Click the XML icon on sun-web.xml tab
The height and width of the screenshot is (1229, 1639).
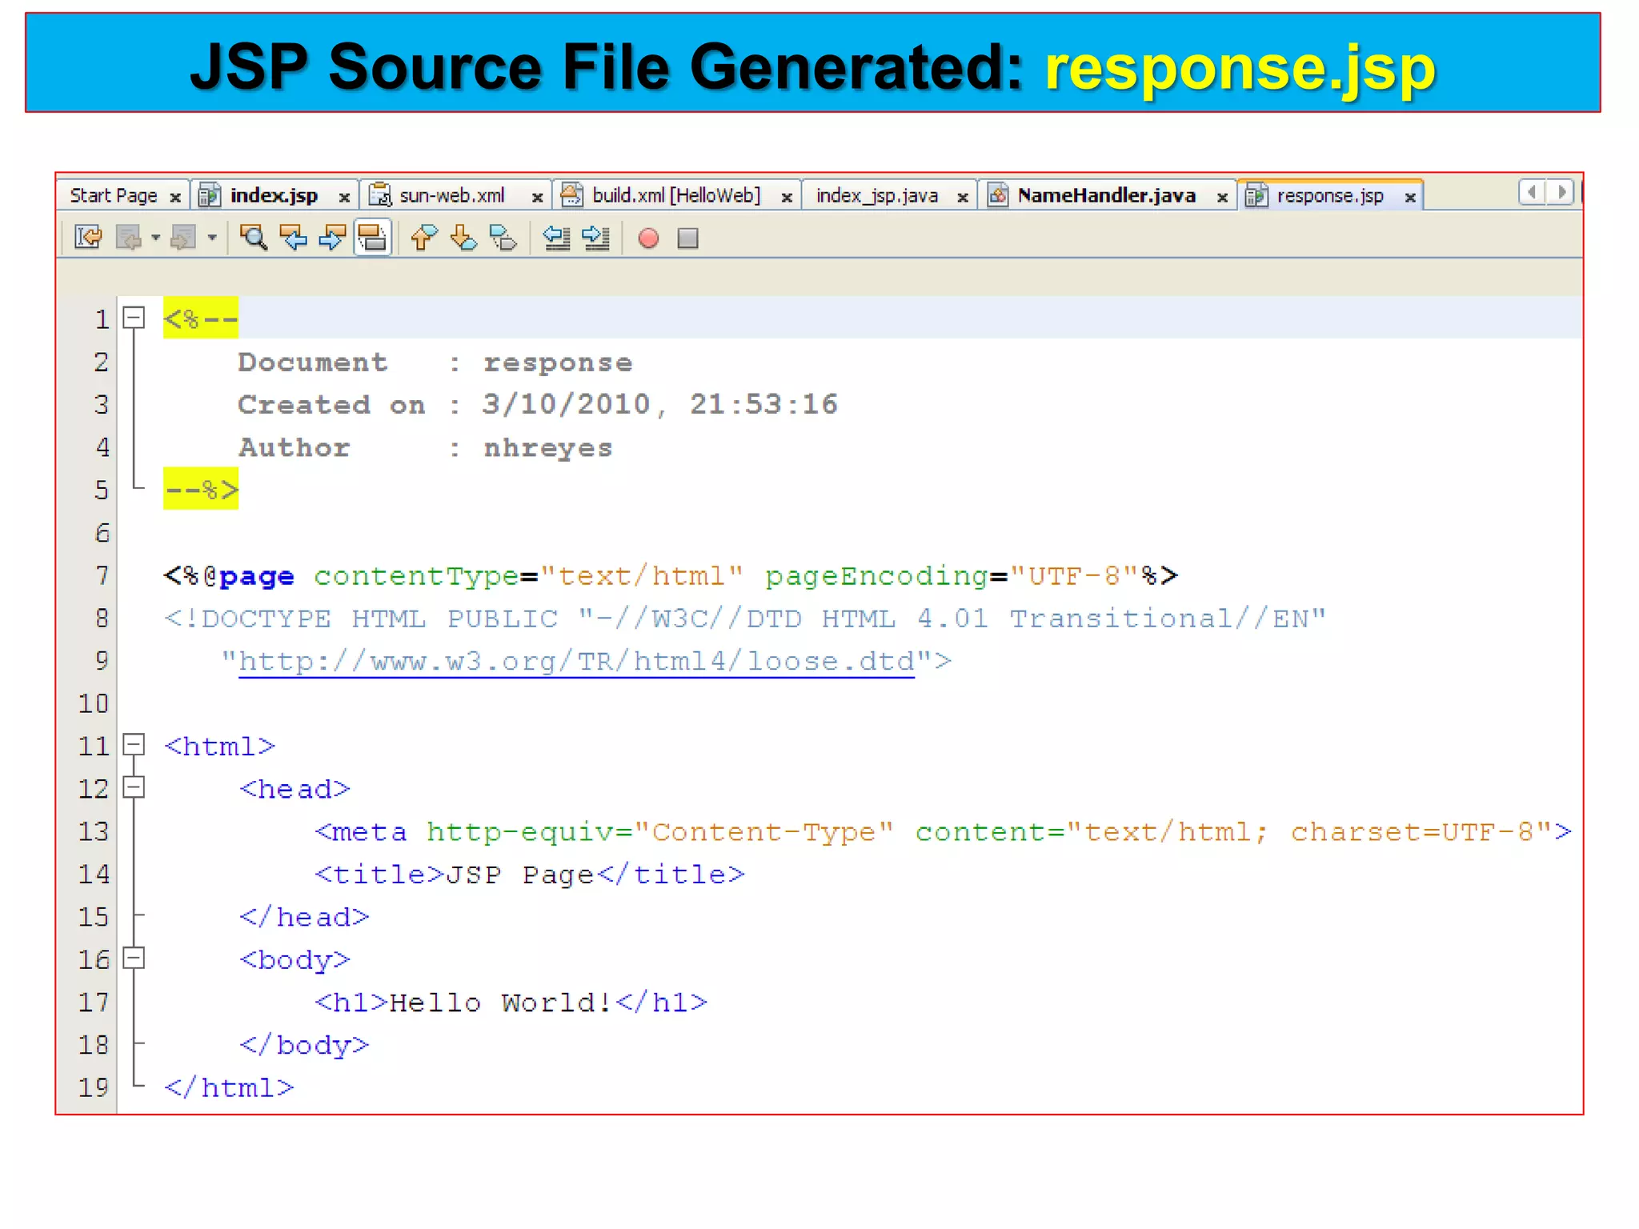click(380, 194)
